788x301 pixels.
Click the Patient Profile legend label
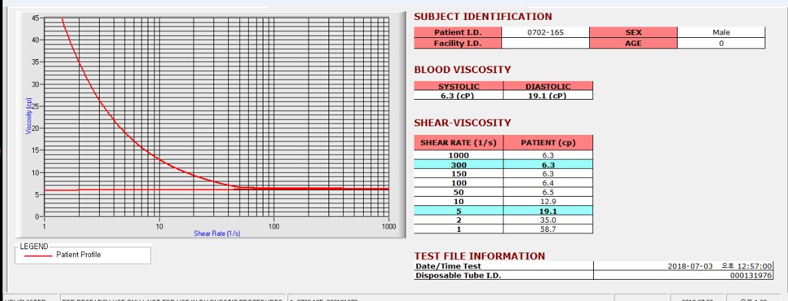click(x=78, y=254)
